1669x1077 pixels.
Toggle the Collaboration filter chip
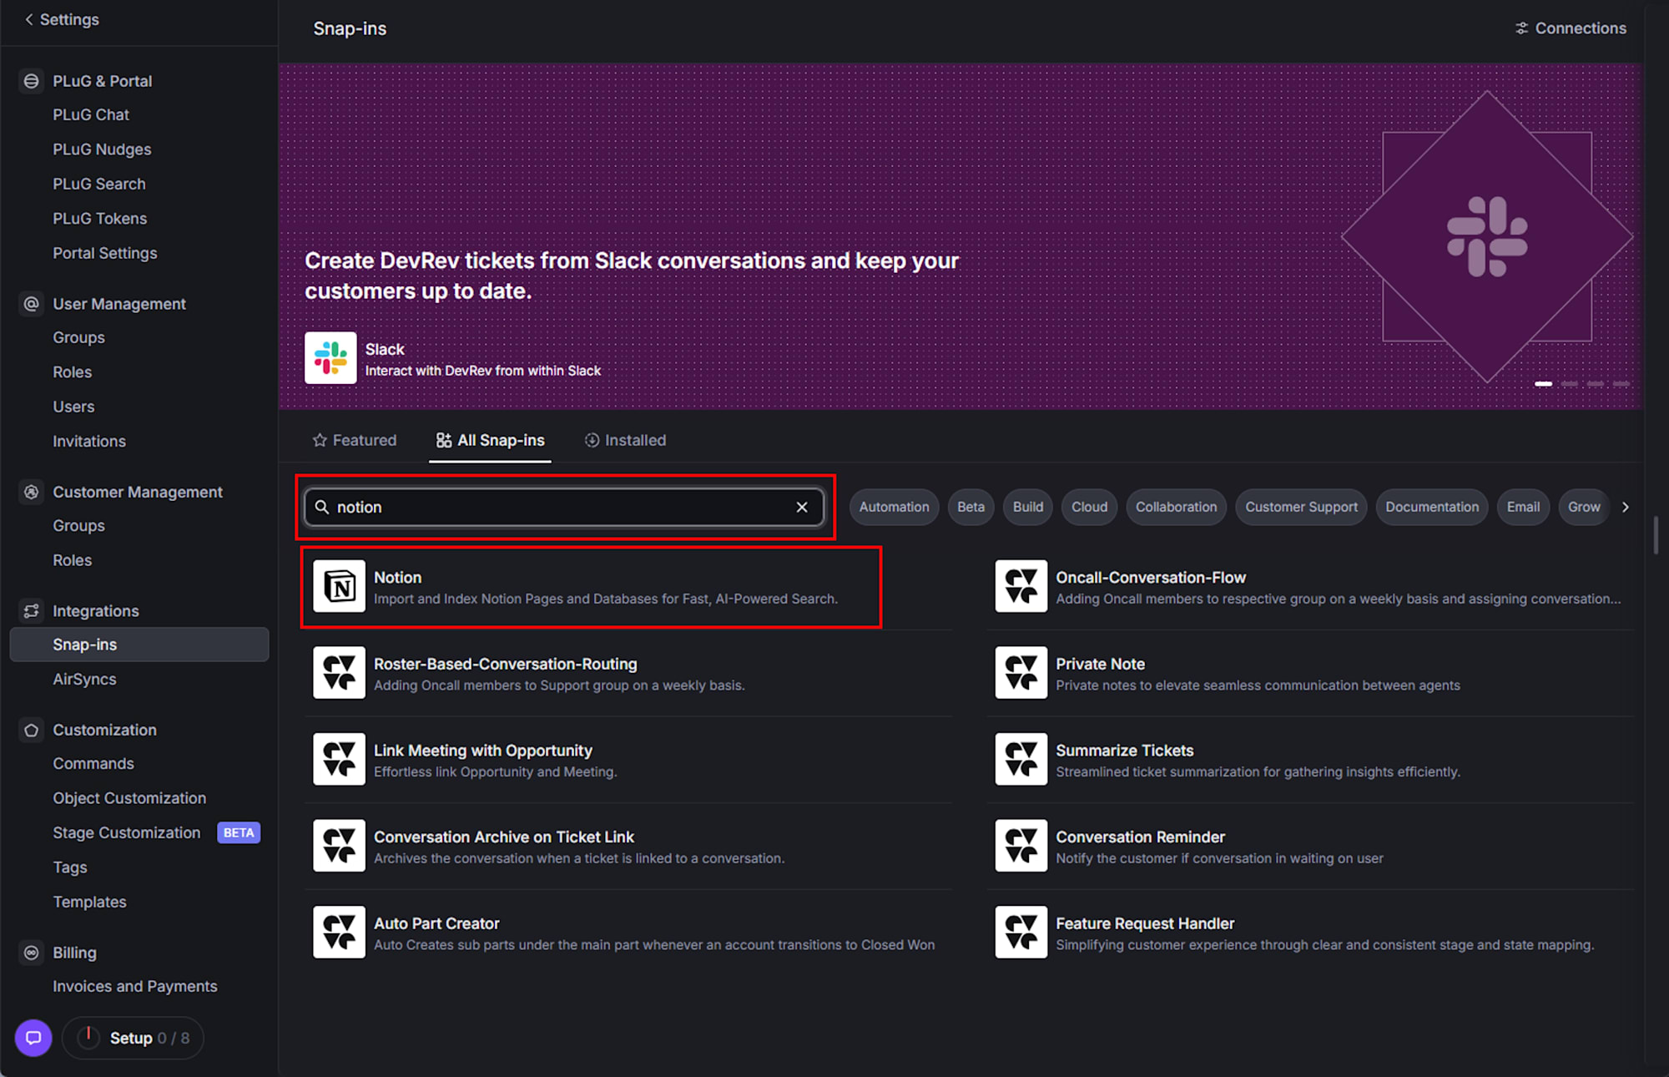(x=1176, y=507)
